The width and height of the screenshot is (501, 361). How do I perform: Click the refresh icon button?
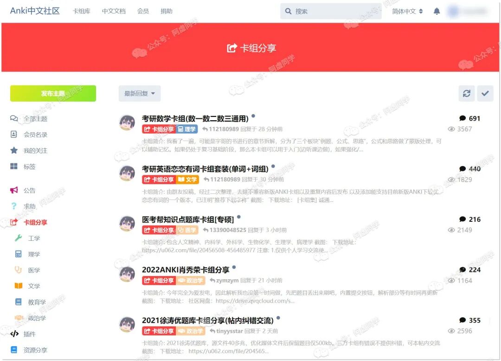[467, 93]
